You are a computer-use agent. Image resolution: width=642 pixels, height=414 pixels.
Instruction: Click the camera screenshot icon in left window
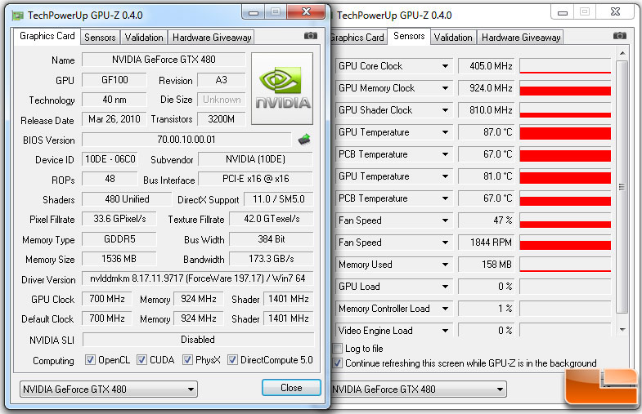coord(310,36)
